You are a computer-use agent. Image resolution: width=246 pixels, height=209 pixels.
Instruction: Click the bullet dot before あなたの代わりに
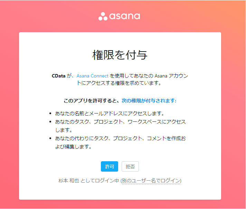(50, 138)
